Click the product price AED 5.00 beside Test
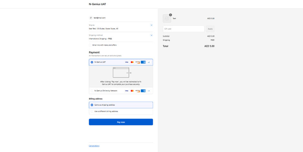Viewport: 303px width, 152px height. [211, 19]
